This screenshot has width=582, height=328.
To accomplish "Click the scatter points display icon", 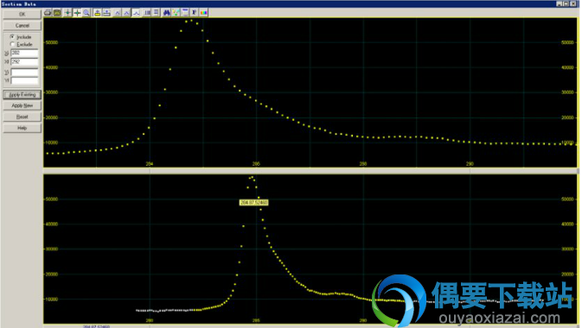I will point(176,13).
